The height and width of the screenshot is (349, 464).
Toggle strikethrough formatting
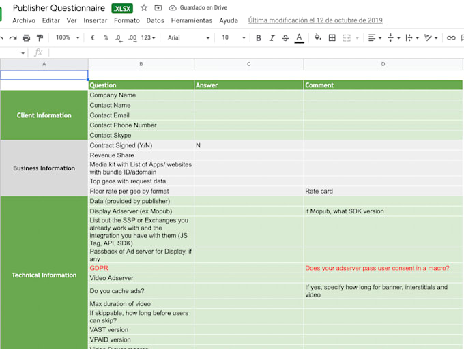coord(285,37)
